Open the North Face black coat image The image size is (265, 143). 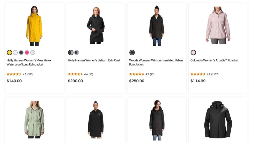pyautogui.click(x=95, y=119)
